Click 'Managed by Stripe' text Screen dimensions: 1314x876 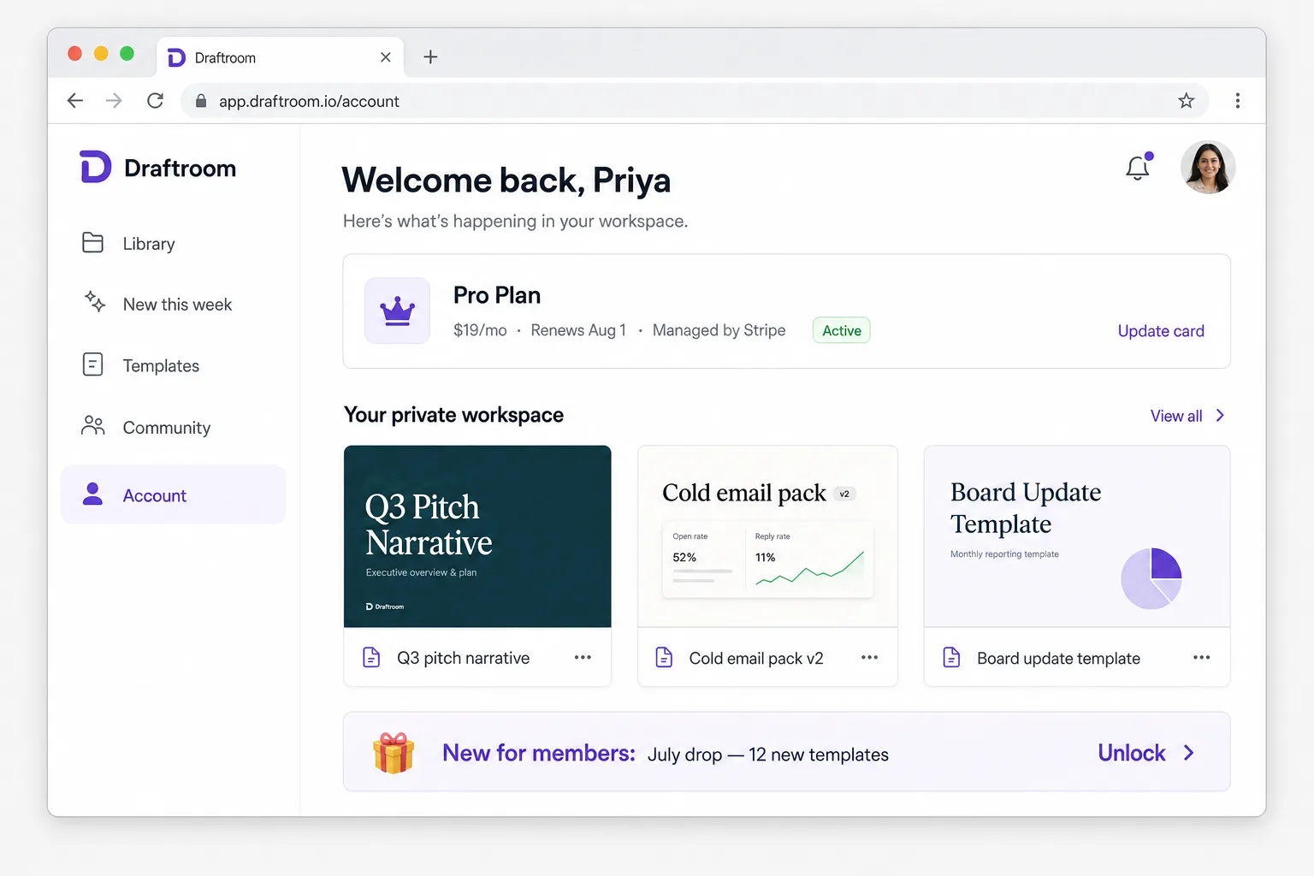point(719,330)
